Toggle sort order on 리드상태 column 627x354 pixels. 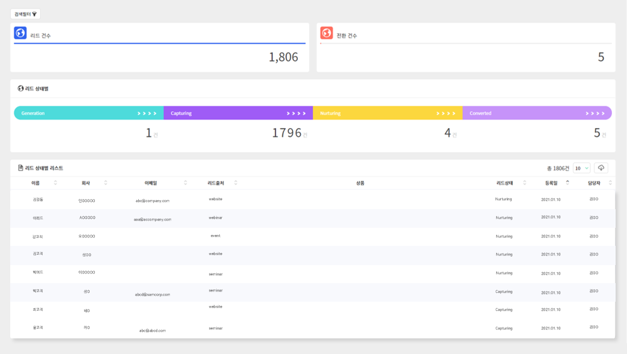[x=524, y=183]
